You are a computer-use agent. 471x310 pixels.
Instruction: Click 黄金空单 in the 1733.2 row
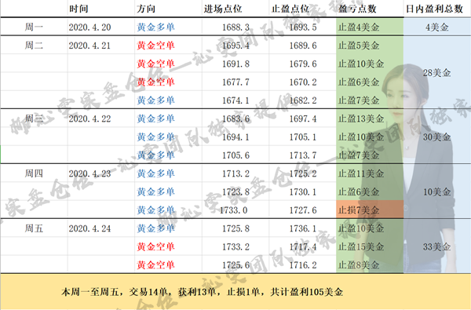155,247
